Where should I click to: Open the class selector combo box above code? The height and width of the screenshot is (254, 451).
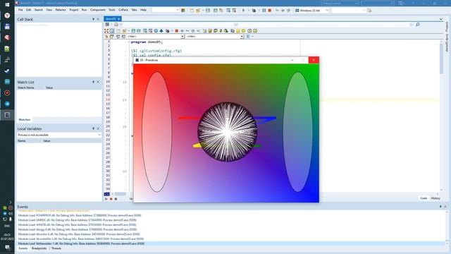tap(155, 36)
